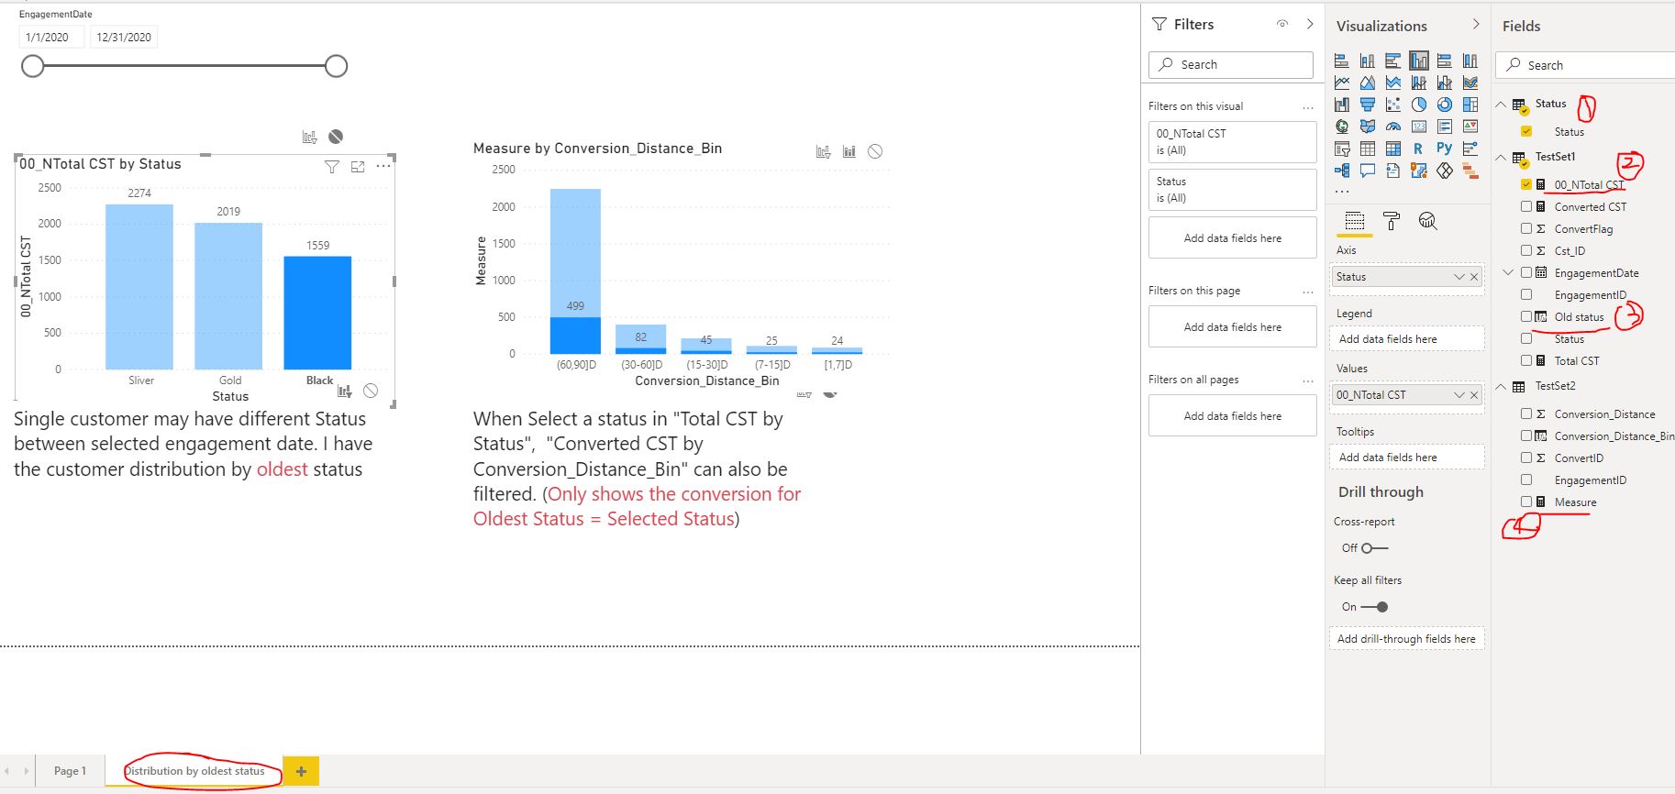
Task: Toggle Cross-report drill through on
Action: [1374, 548]
